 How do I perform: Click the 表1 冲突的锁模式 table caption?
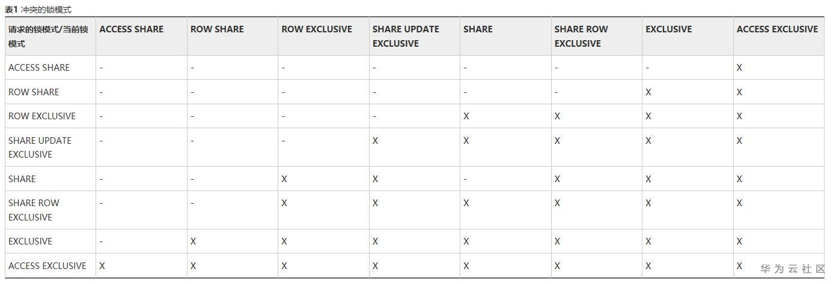tap(38, 10)
